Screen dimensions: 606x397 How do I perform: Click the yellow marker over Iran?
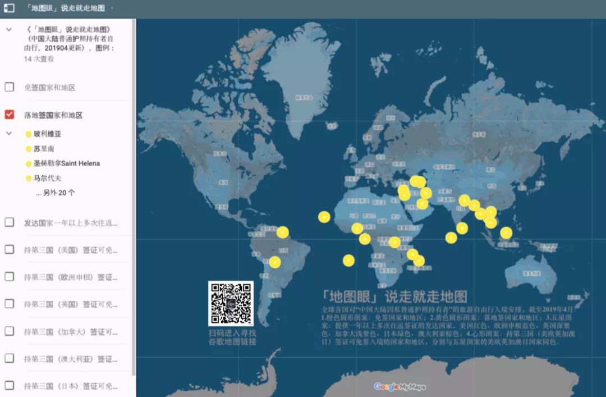425,193
